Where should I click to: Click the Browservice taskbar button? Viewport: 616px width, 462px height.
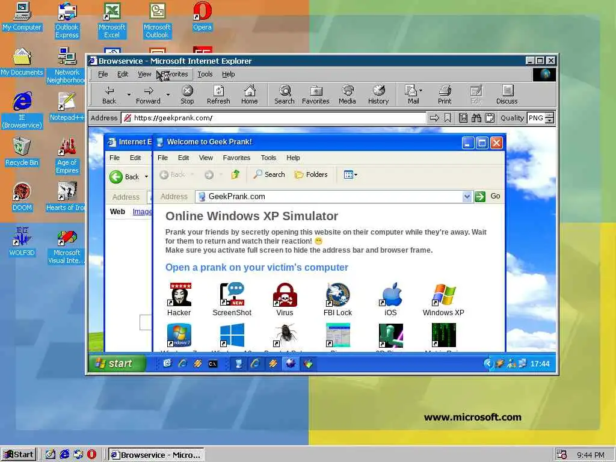(x=156, y=455)
